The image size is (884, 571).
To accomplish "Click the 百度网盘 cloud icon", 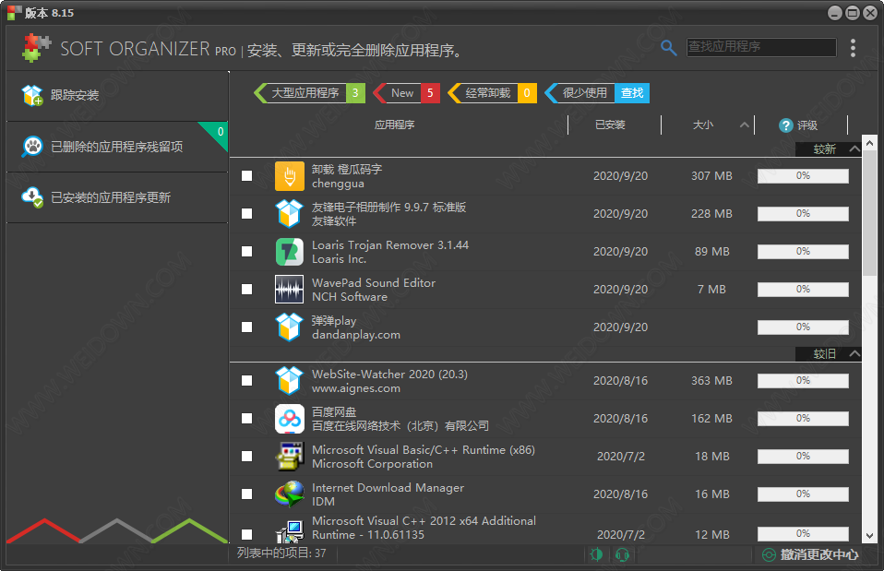I will (x=289, y=418).
